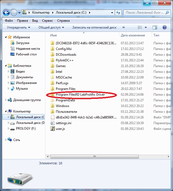173x191 pixels.
Task: Click the PROLOGY (F:) drive icon
Action: tap(12, 129)
